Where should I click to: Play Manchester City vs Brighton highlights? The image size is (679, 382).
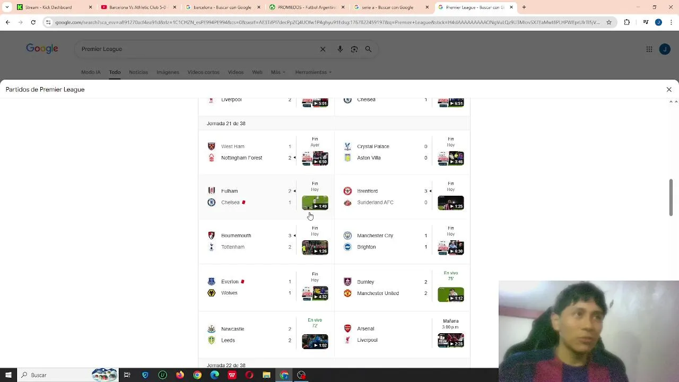(x=451, y=247)
